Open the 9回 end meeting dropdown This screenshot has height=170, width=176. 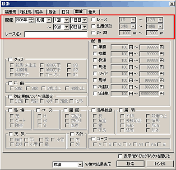[x=66, y=27]
